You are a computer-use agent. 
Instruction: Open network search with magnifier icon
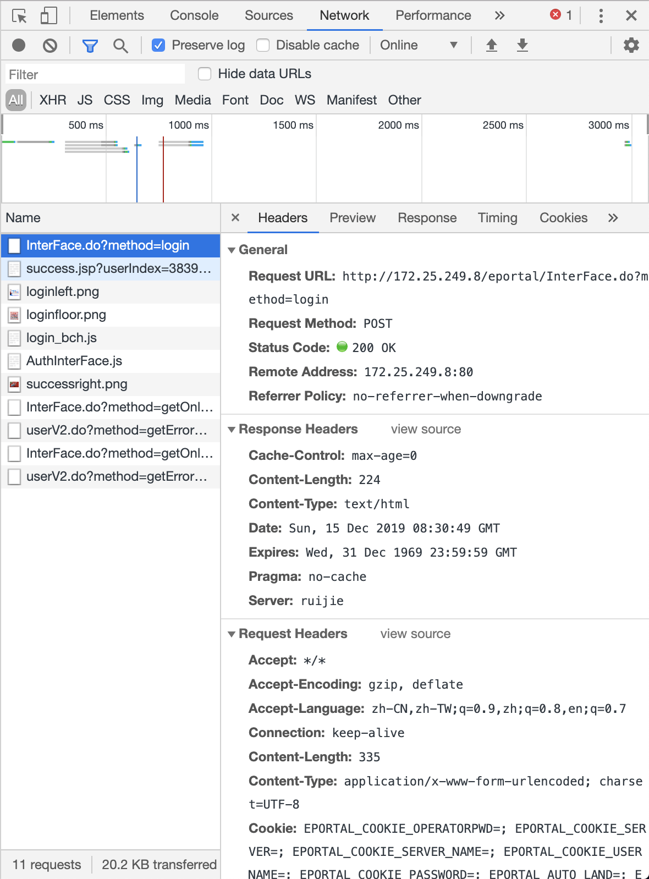120,46
